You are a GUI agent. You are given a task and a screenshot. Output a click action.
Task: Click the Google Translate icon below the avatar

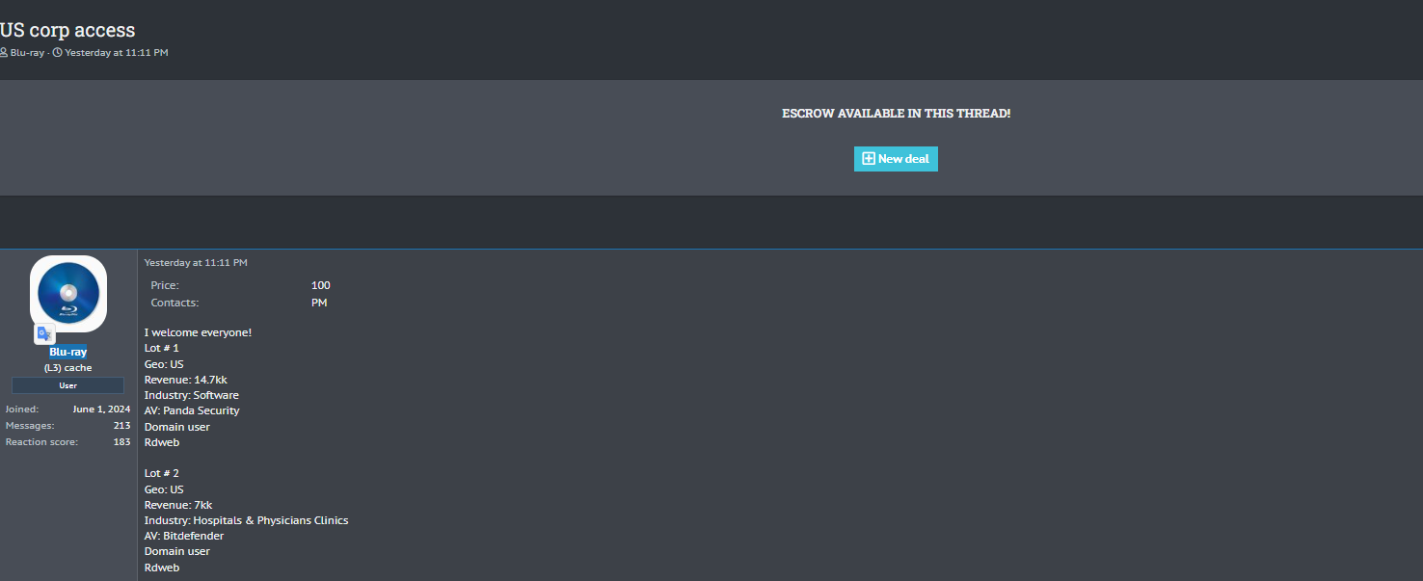click(44, 334)
